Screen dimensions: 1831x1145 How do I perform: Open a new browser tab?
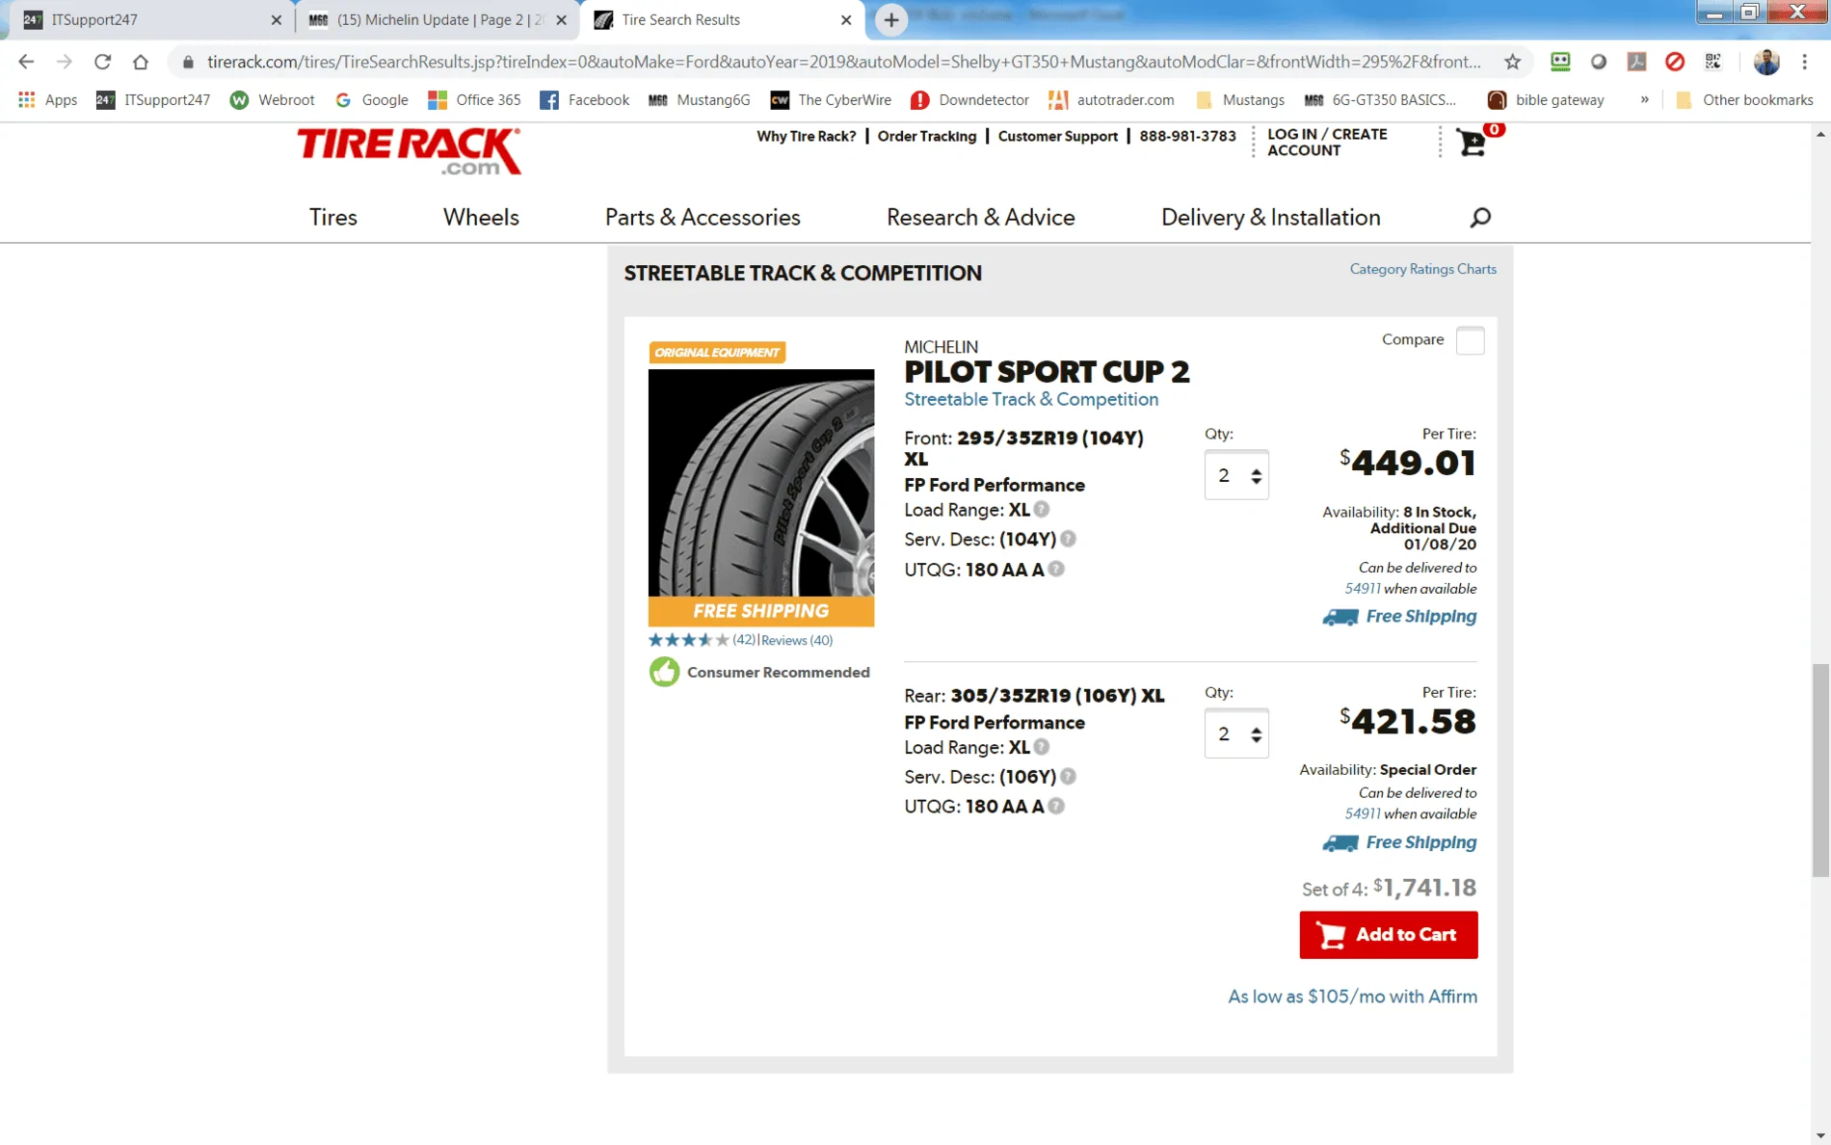click(x=891, y=19)
